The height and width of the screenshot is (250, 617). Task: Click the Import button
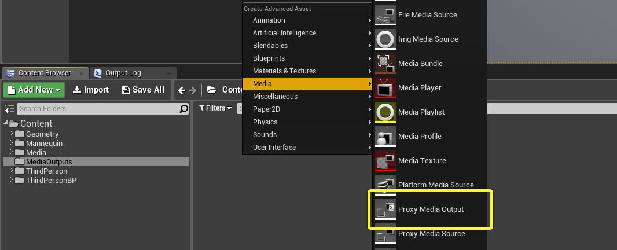[x=91, y=90]
